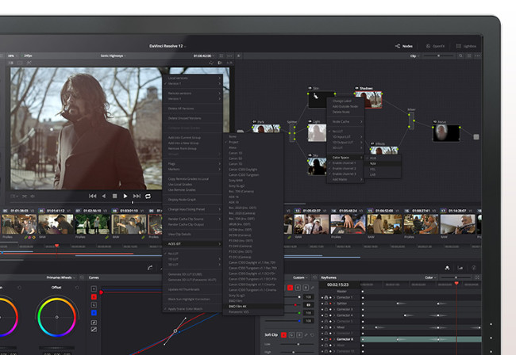Click the luminance Y curve button
This screenshot has height=355, width=516.
(x=94, y=288)
